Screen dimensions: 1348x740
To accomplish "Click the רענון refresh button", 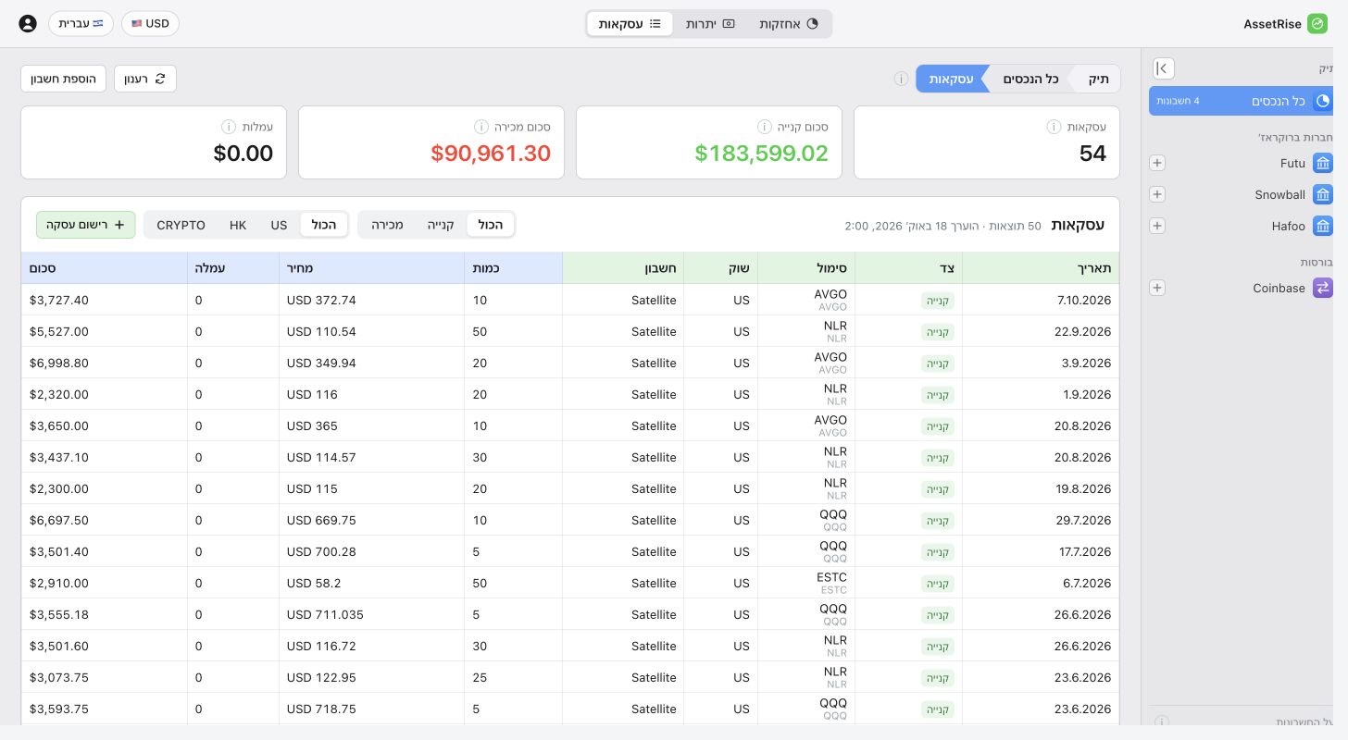I will (x=145, y=79).
